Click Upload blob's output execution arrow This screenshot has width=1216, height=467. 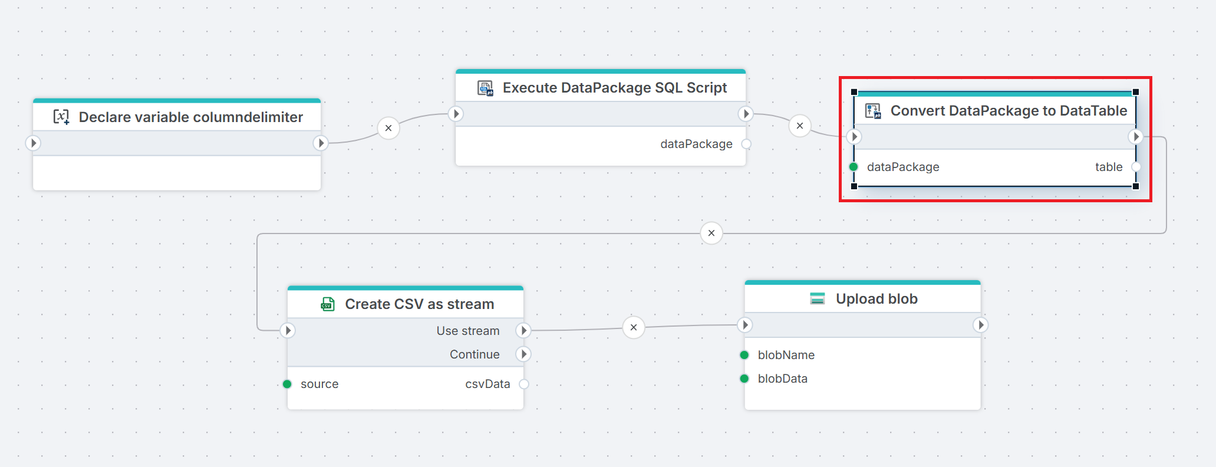pyautogui.click(x=980, y=325)
